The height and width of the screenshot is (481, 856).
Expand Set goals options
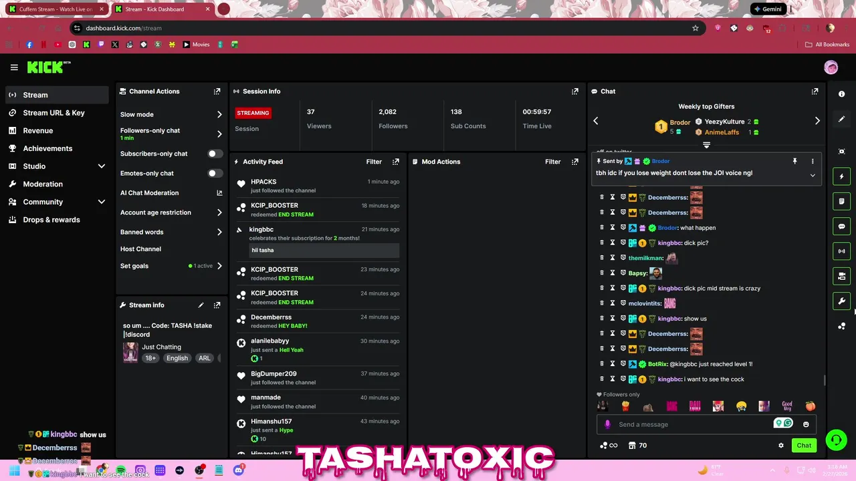pos(219,266)
